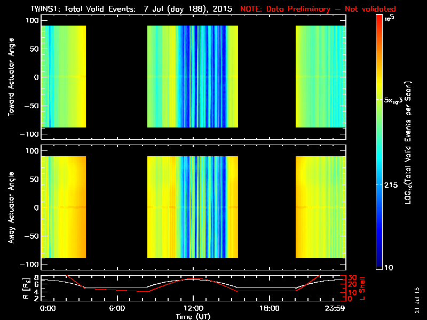Click the leftmost data block in Toward panel
Image resolution: width=427 pixels, height=320 pixels.
63,76
